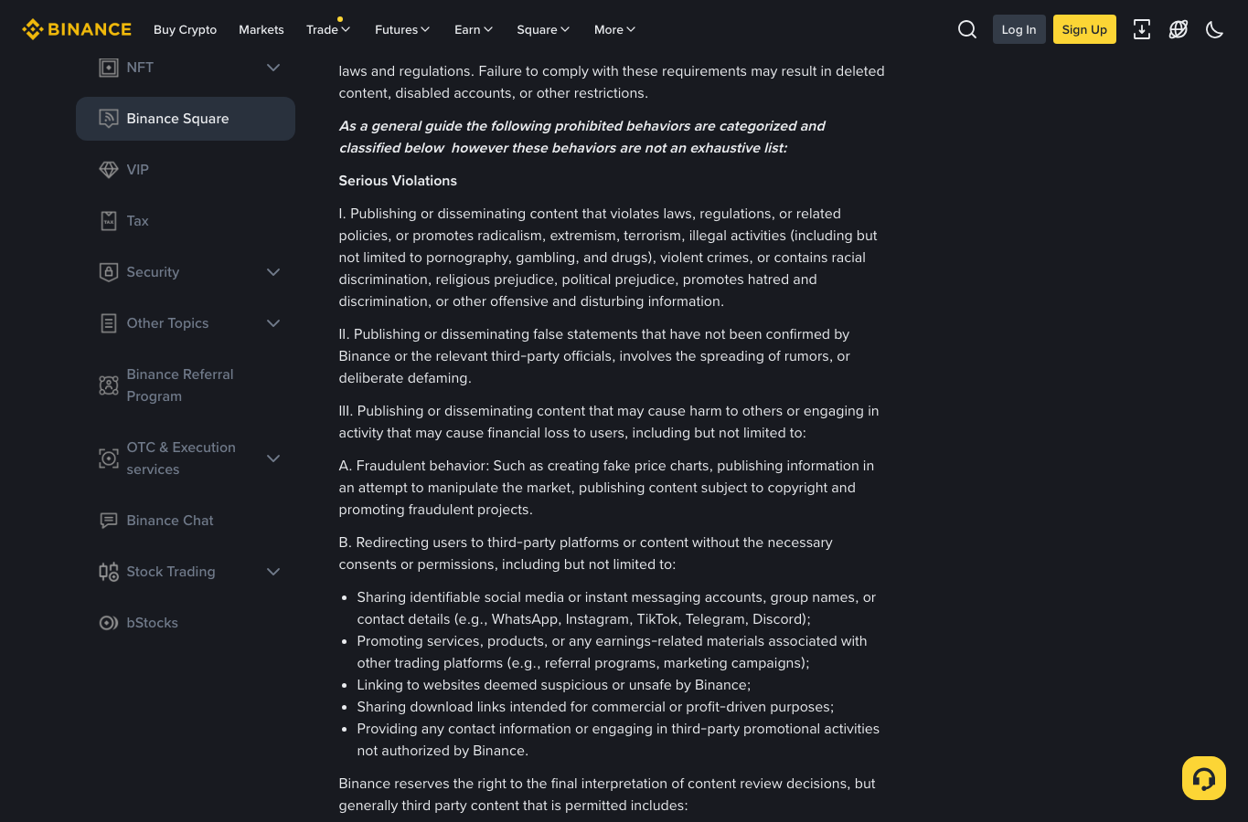Expand the Stock Trading chevron
The width and height of the screenshot is (1248, 822).
click(x=273, y=572)
